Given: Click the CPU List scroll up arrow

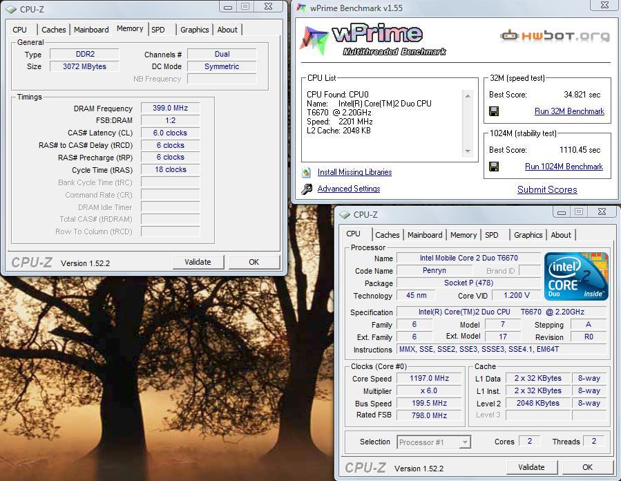Looking at the screenshot, I should [468, 96].
